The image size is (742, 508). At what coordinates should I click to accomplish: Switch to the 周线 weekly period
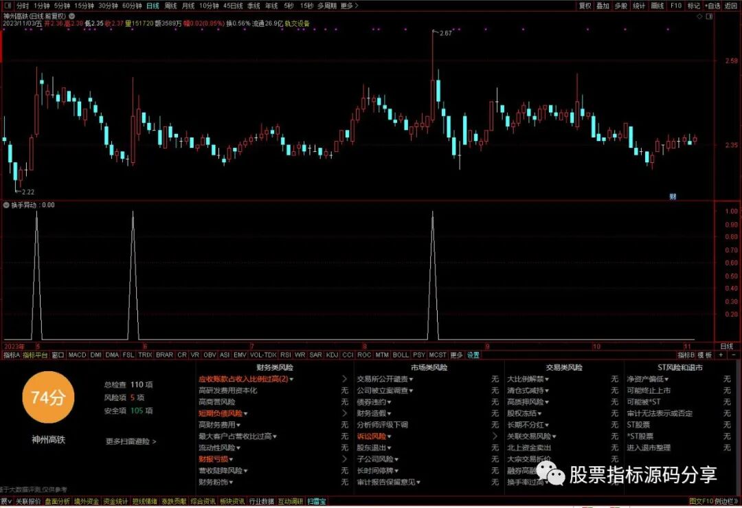(x=170, y=5)
